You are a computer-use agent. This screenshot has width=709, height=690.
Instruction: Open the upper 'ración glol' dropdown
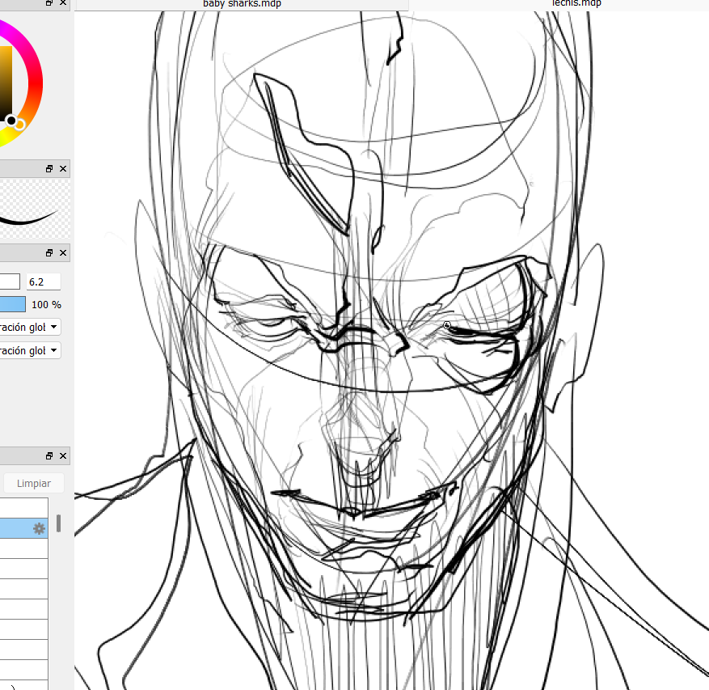click(x=29, y=327)
